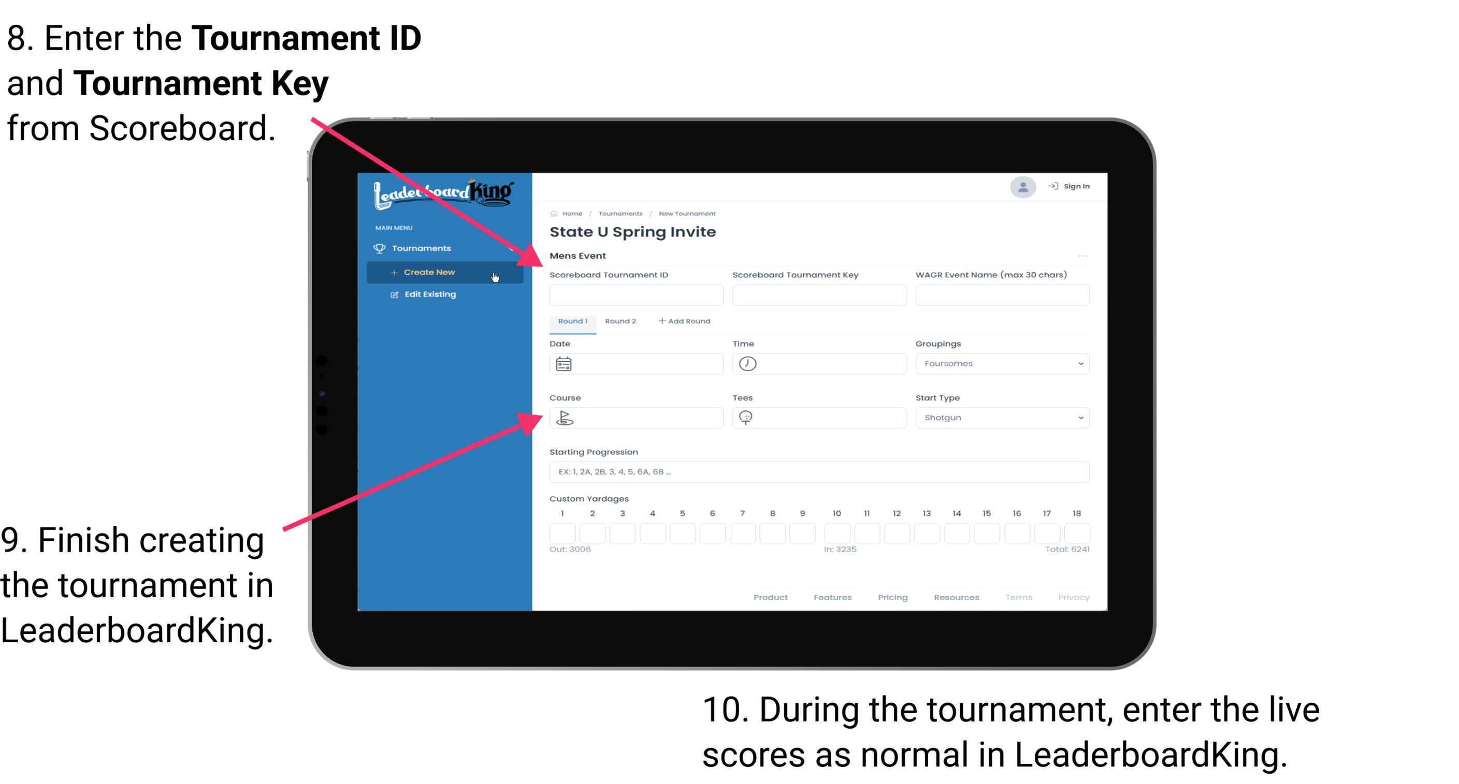Switch to Round 2 tab
This screenshot has width=1459, height=784.
pos(618,321)
